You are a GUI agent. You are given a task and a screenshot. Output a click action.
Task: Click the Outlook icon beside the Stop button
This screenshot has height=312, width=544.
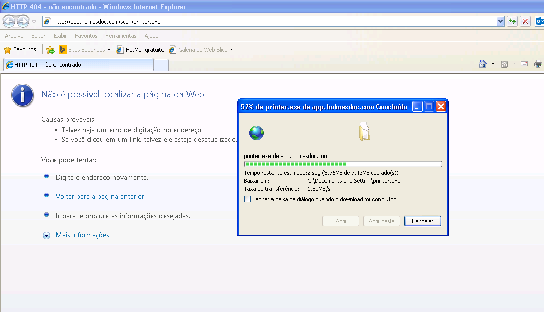(x=539, y=22)
